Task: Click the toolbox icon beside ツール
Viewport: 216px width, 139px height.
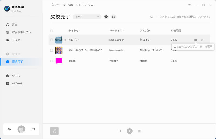Action: coord(8,76)
